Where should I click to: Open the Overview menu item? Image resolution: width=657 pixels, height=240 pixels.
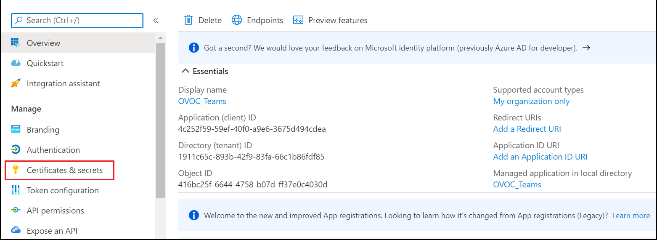pos(43,43)
